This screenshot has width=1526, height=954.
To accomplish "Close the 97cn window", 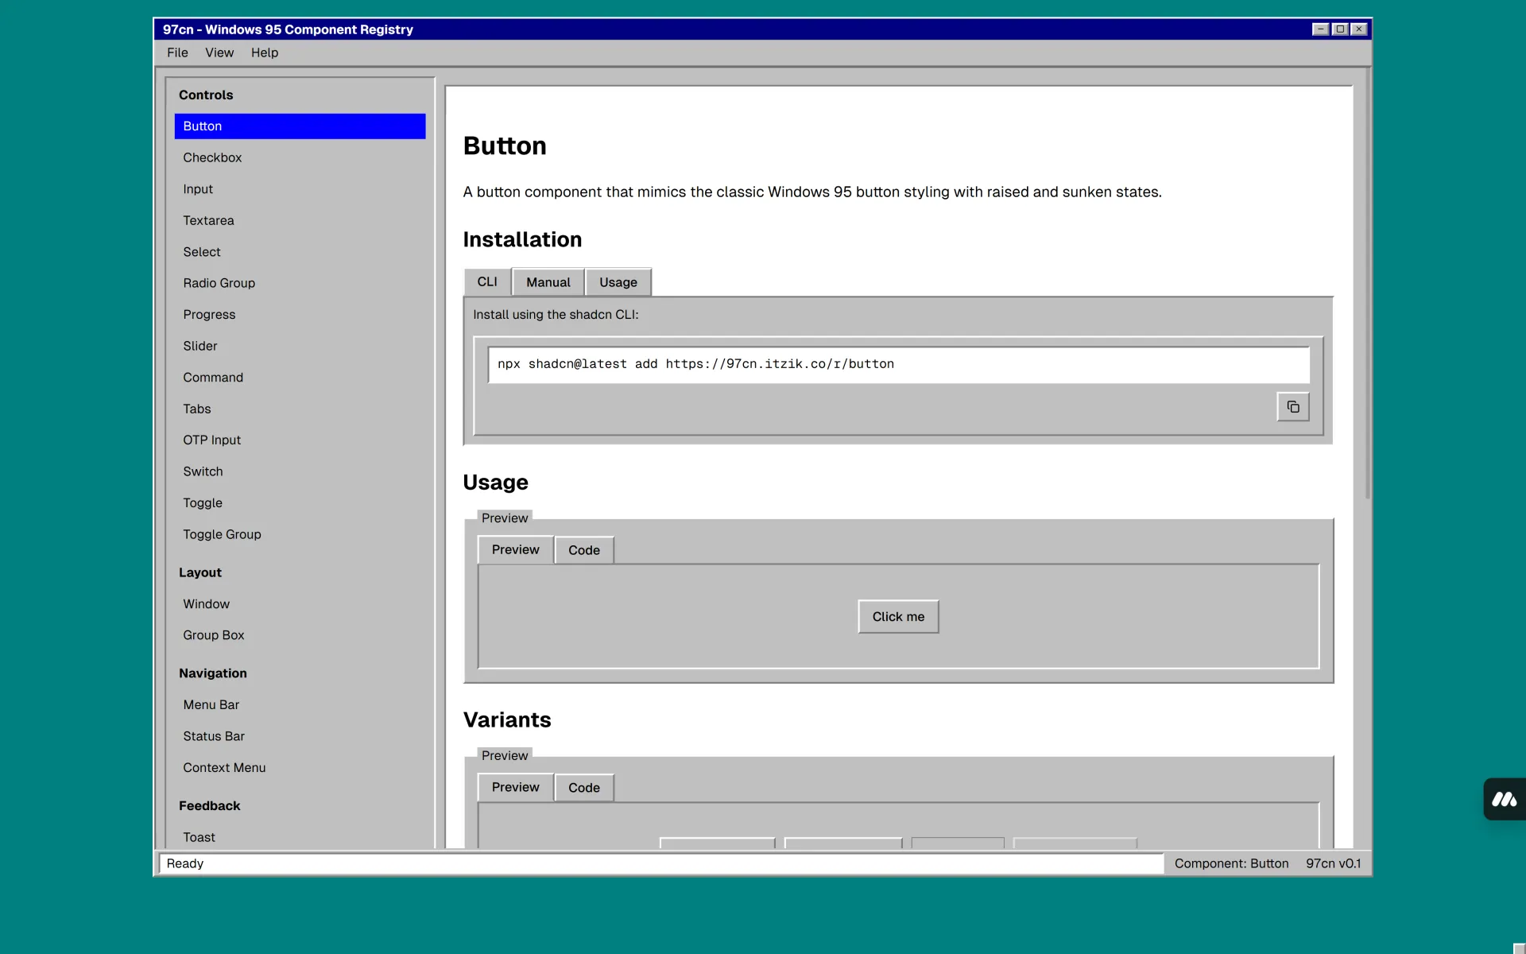I will pos(1359,29).
